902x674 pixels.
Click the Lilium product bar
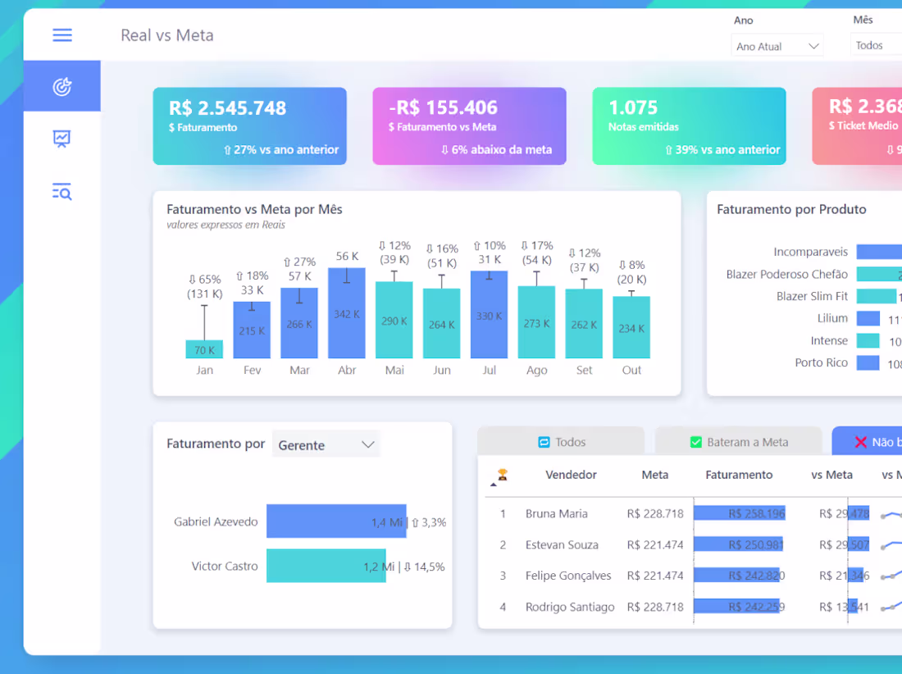pos(868,318)
